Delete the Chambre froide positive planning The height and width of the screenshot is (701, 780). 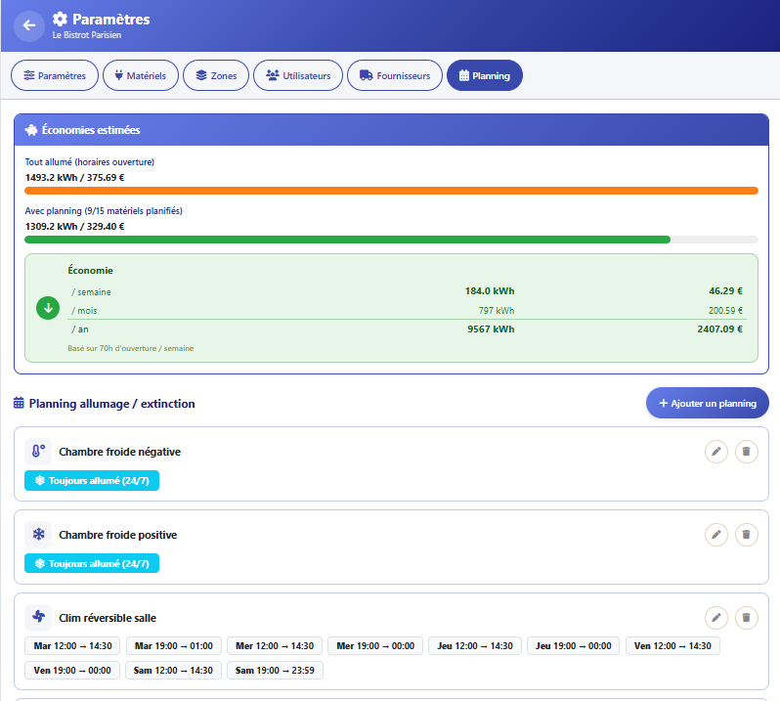point(747,535)
